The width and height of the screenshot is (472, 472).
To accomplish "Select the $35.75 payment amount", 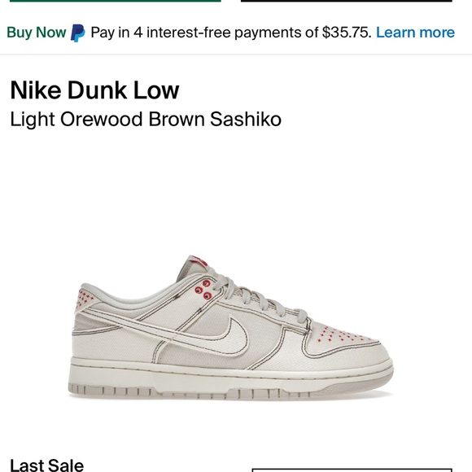I will click(x=346, y=33).
